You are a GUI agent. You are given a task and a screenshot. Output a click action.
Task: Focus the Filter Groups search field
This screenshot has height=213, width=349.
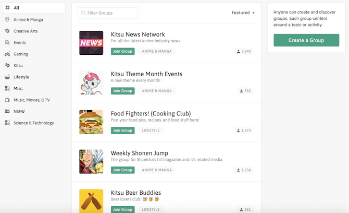[108, 13]
